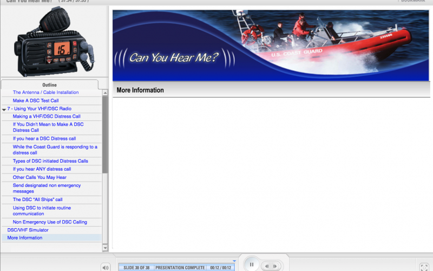Open 'The DSC "All Ships" call' slide

click(x=37, y=199)
